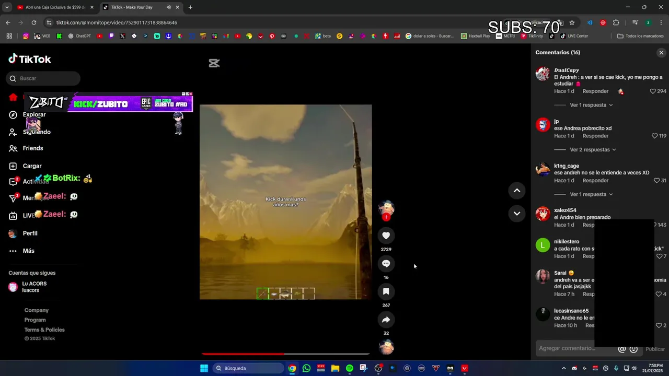Screen dimensions: 669x376
Task: Open Spotify from taskbar
Action: coord(349,368)
